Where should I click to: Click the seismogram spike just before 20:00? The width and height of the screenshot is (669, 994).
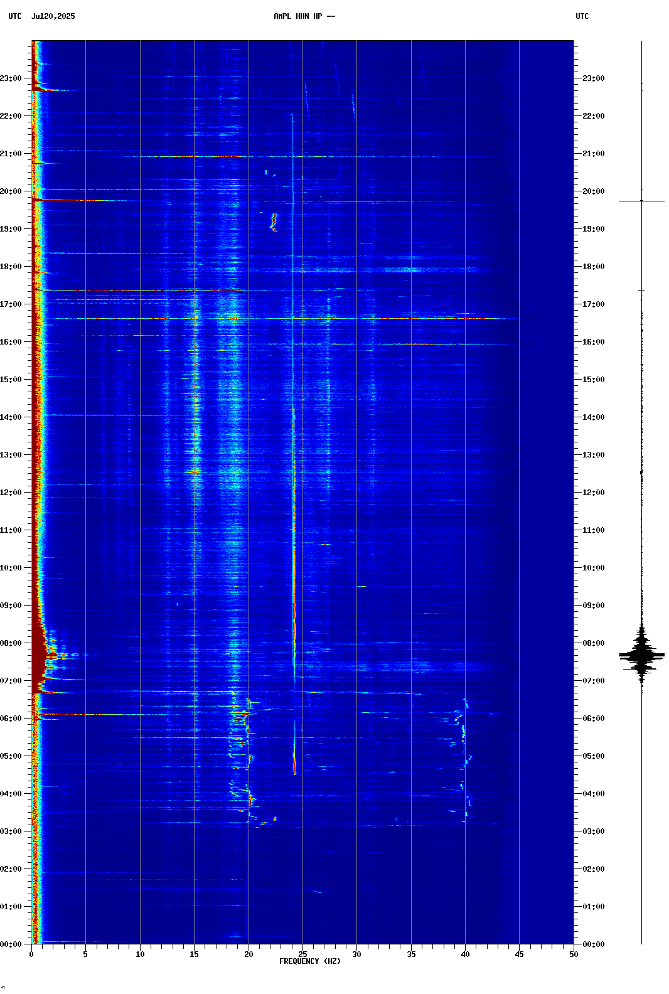coord(641,201)
